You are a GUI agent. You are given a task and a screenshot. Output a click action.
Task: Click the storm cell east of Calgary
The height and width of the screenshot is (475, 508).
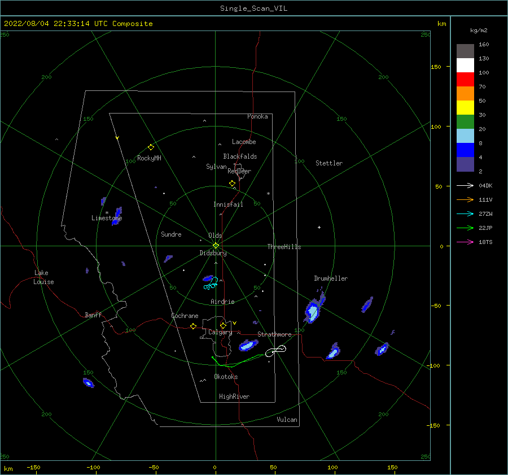[248, 345]
